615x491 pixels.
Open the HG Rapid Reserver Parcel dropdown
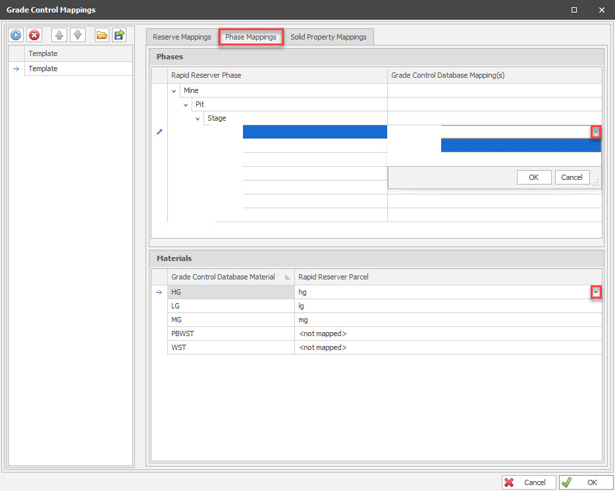point(595,292)
